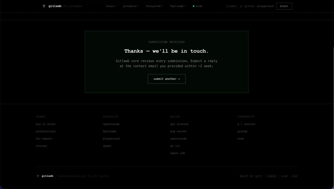334x189 pixels.
Task: Open x / twitter community link
Action: 246,124
